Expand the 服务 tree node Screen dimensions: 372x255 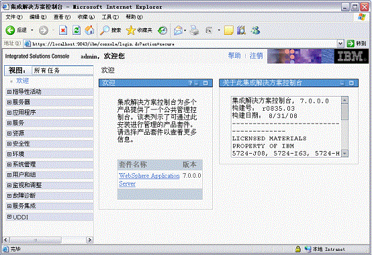click(9, 123)
